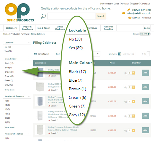This screenshot has width=154, height=141.
Task: Switch to List view icon
Action: tap(133, 54)
